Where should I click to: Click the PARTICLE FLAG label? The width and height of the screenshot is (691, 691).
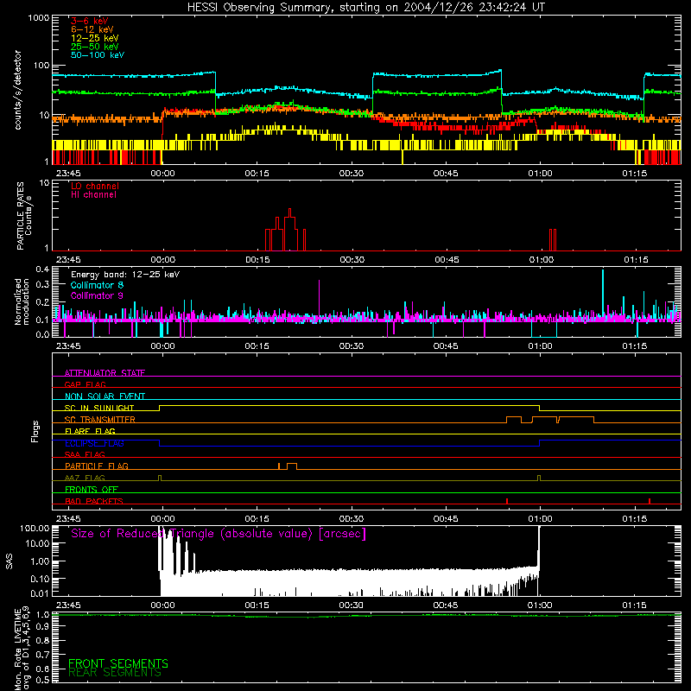click(x=97, y=466)
